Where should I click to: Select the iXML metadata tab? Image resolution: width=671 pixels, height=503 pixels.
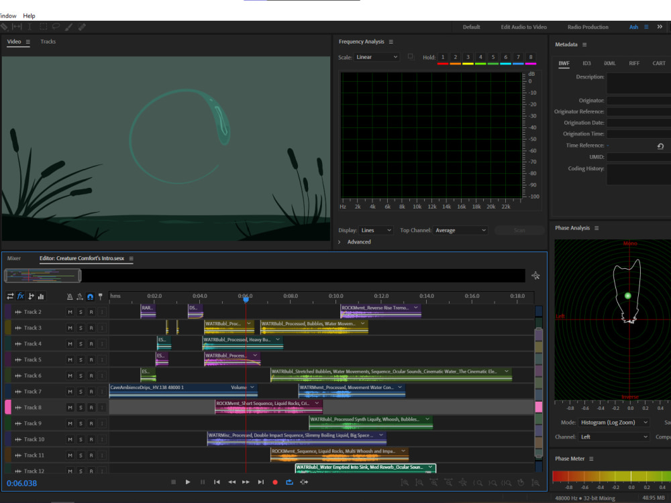[610, 63]
